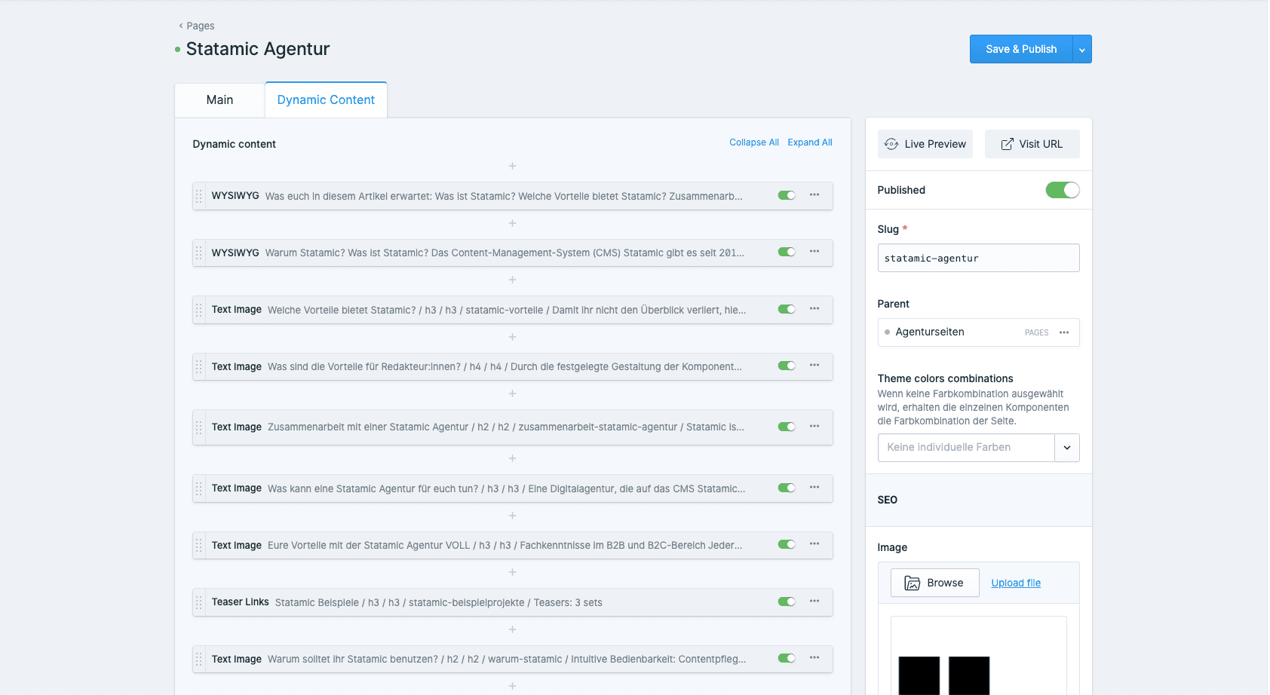Click Save & Publish button

pos(1021,49)
